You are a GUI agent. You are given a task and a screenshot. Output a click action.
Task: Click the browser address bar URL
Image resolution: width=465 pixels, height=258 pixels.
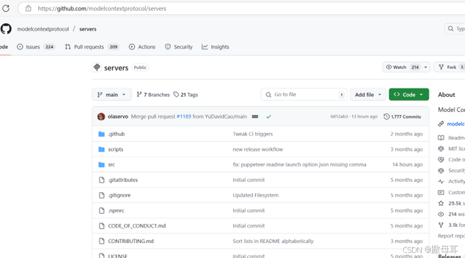[102, 8]
